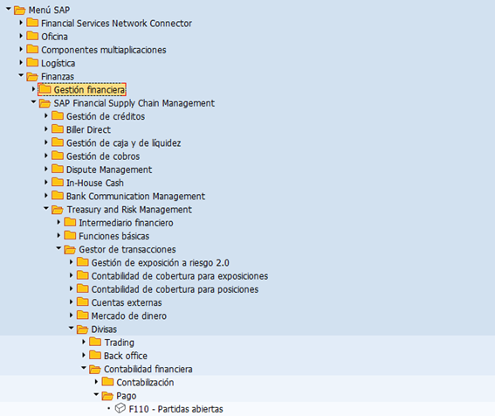Click the Gestión financiera folder icon

[45, 89]
